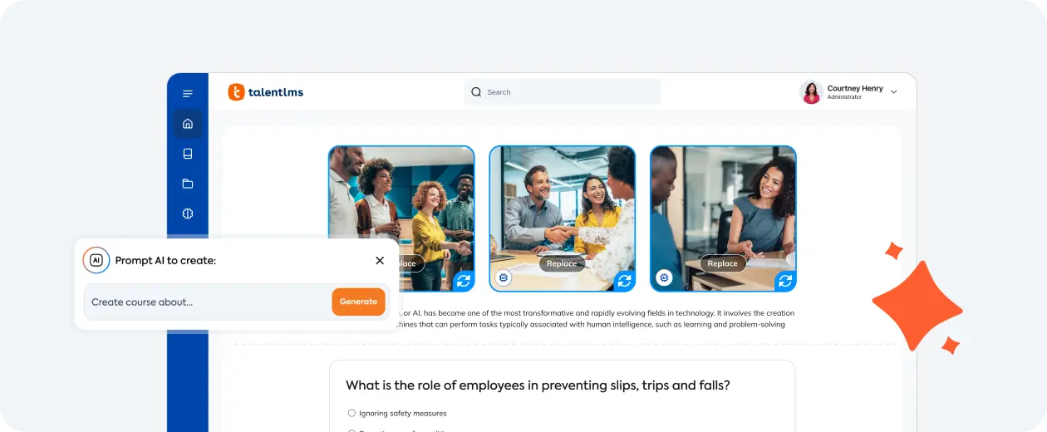Click the brain AI icon in sidebar

(x=188, y=214)
